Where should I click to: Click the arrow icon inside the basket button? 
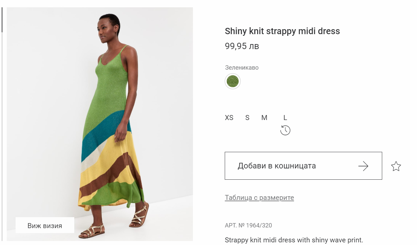363,166
